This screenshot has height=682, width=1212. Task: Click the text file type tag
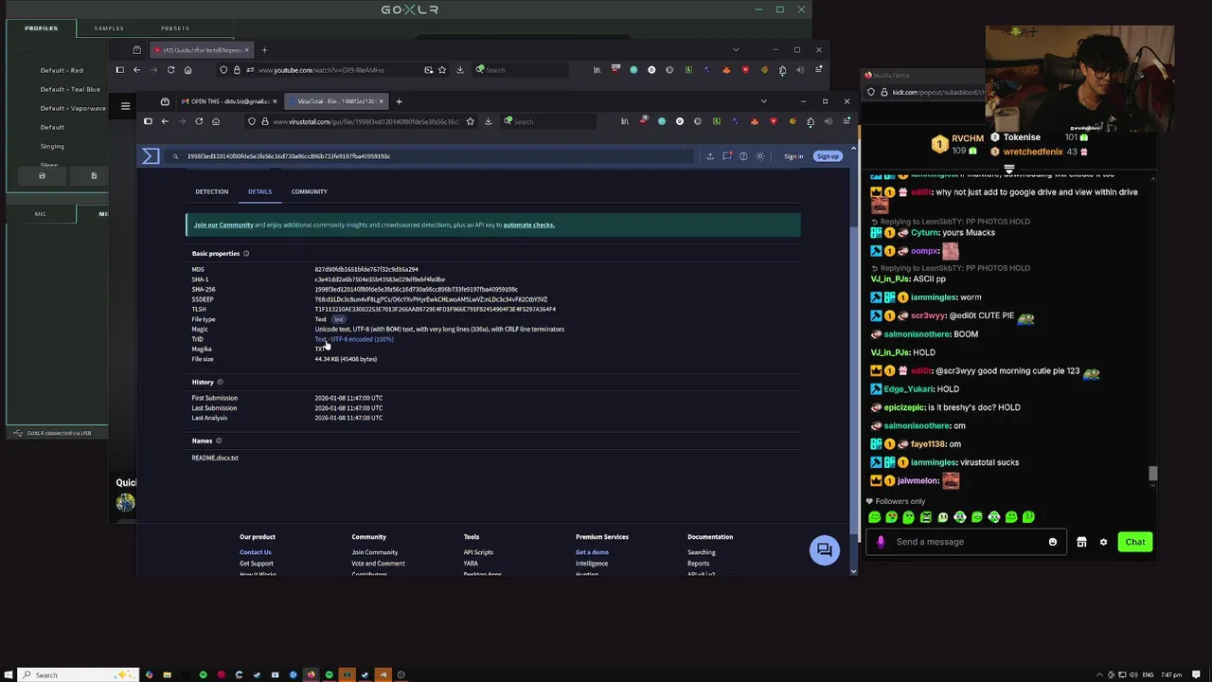tap(338, 319)
